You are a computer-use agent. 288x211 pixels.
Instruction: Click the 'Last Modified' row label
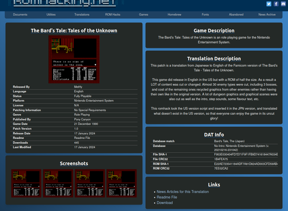pyautogui.click(x=22, y=147)
